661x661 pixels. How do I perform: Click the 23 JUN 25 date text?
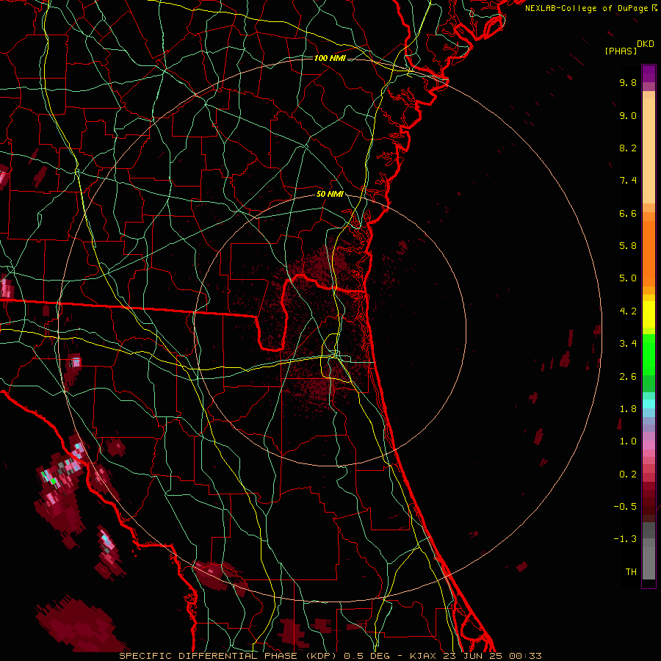pyautogui.click(x=472, y=656)
